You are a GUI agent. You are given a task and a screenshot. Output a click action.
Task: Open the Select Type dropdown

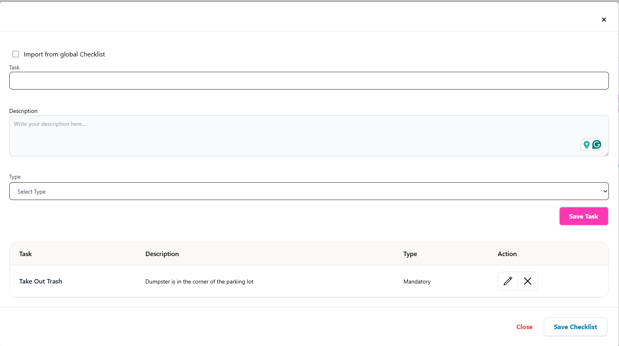click(309, 191)
